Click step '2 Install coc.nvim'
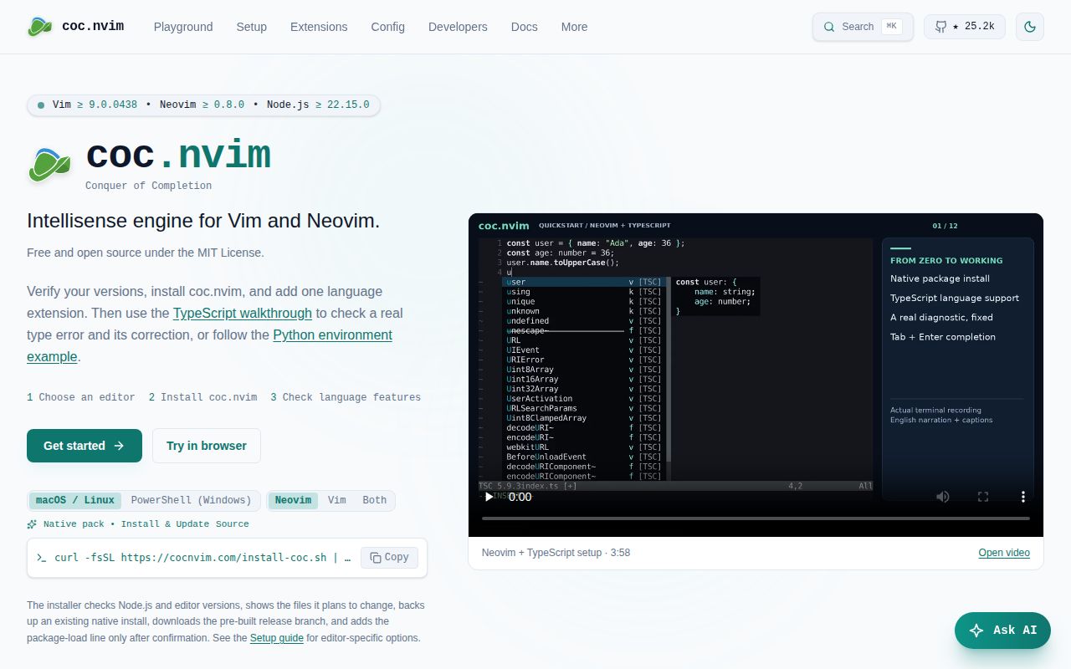 coord(203,397)
